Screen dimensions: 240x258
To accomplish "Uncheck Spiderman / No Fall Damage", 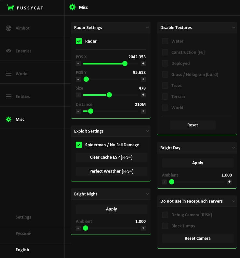I will tap(79, 145).
